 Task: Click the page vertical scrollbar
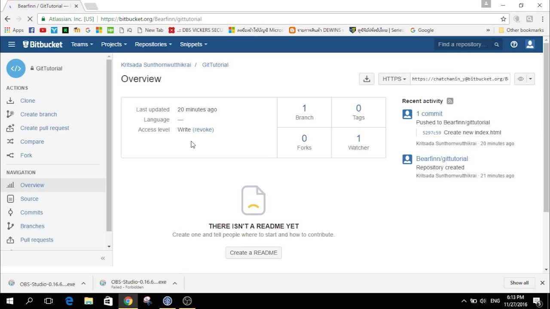point(546,127)
